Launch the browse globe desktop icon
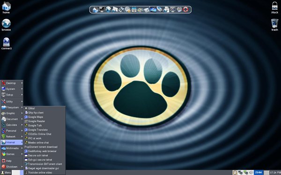 tap(6, 25)
